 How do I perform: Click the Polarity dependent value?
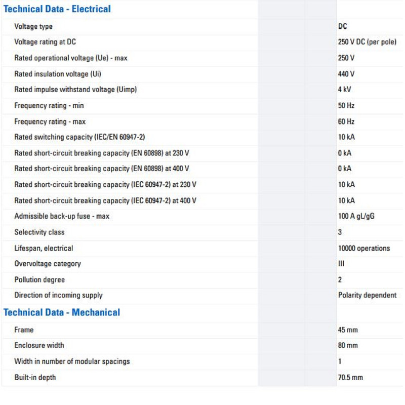[367, 295]
